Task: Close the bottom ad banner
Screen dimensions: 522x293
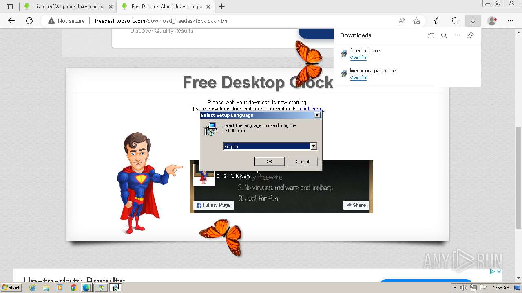Action: [498, 272]
